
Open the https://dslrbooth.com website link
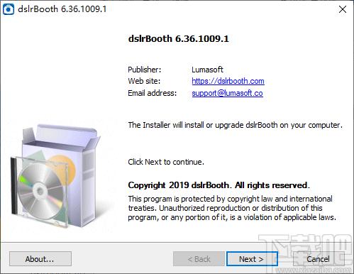pos(228,81)
